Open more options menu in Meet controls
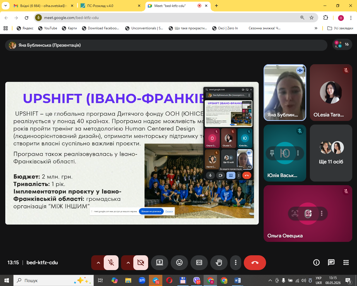This screenshot has width=357, height=286. (236, 263)
